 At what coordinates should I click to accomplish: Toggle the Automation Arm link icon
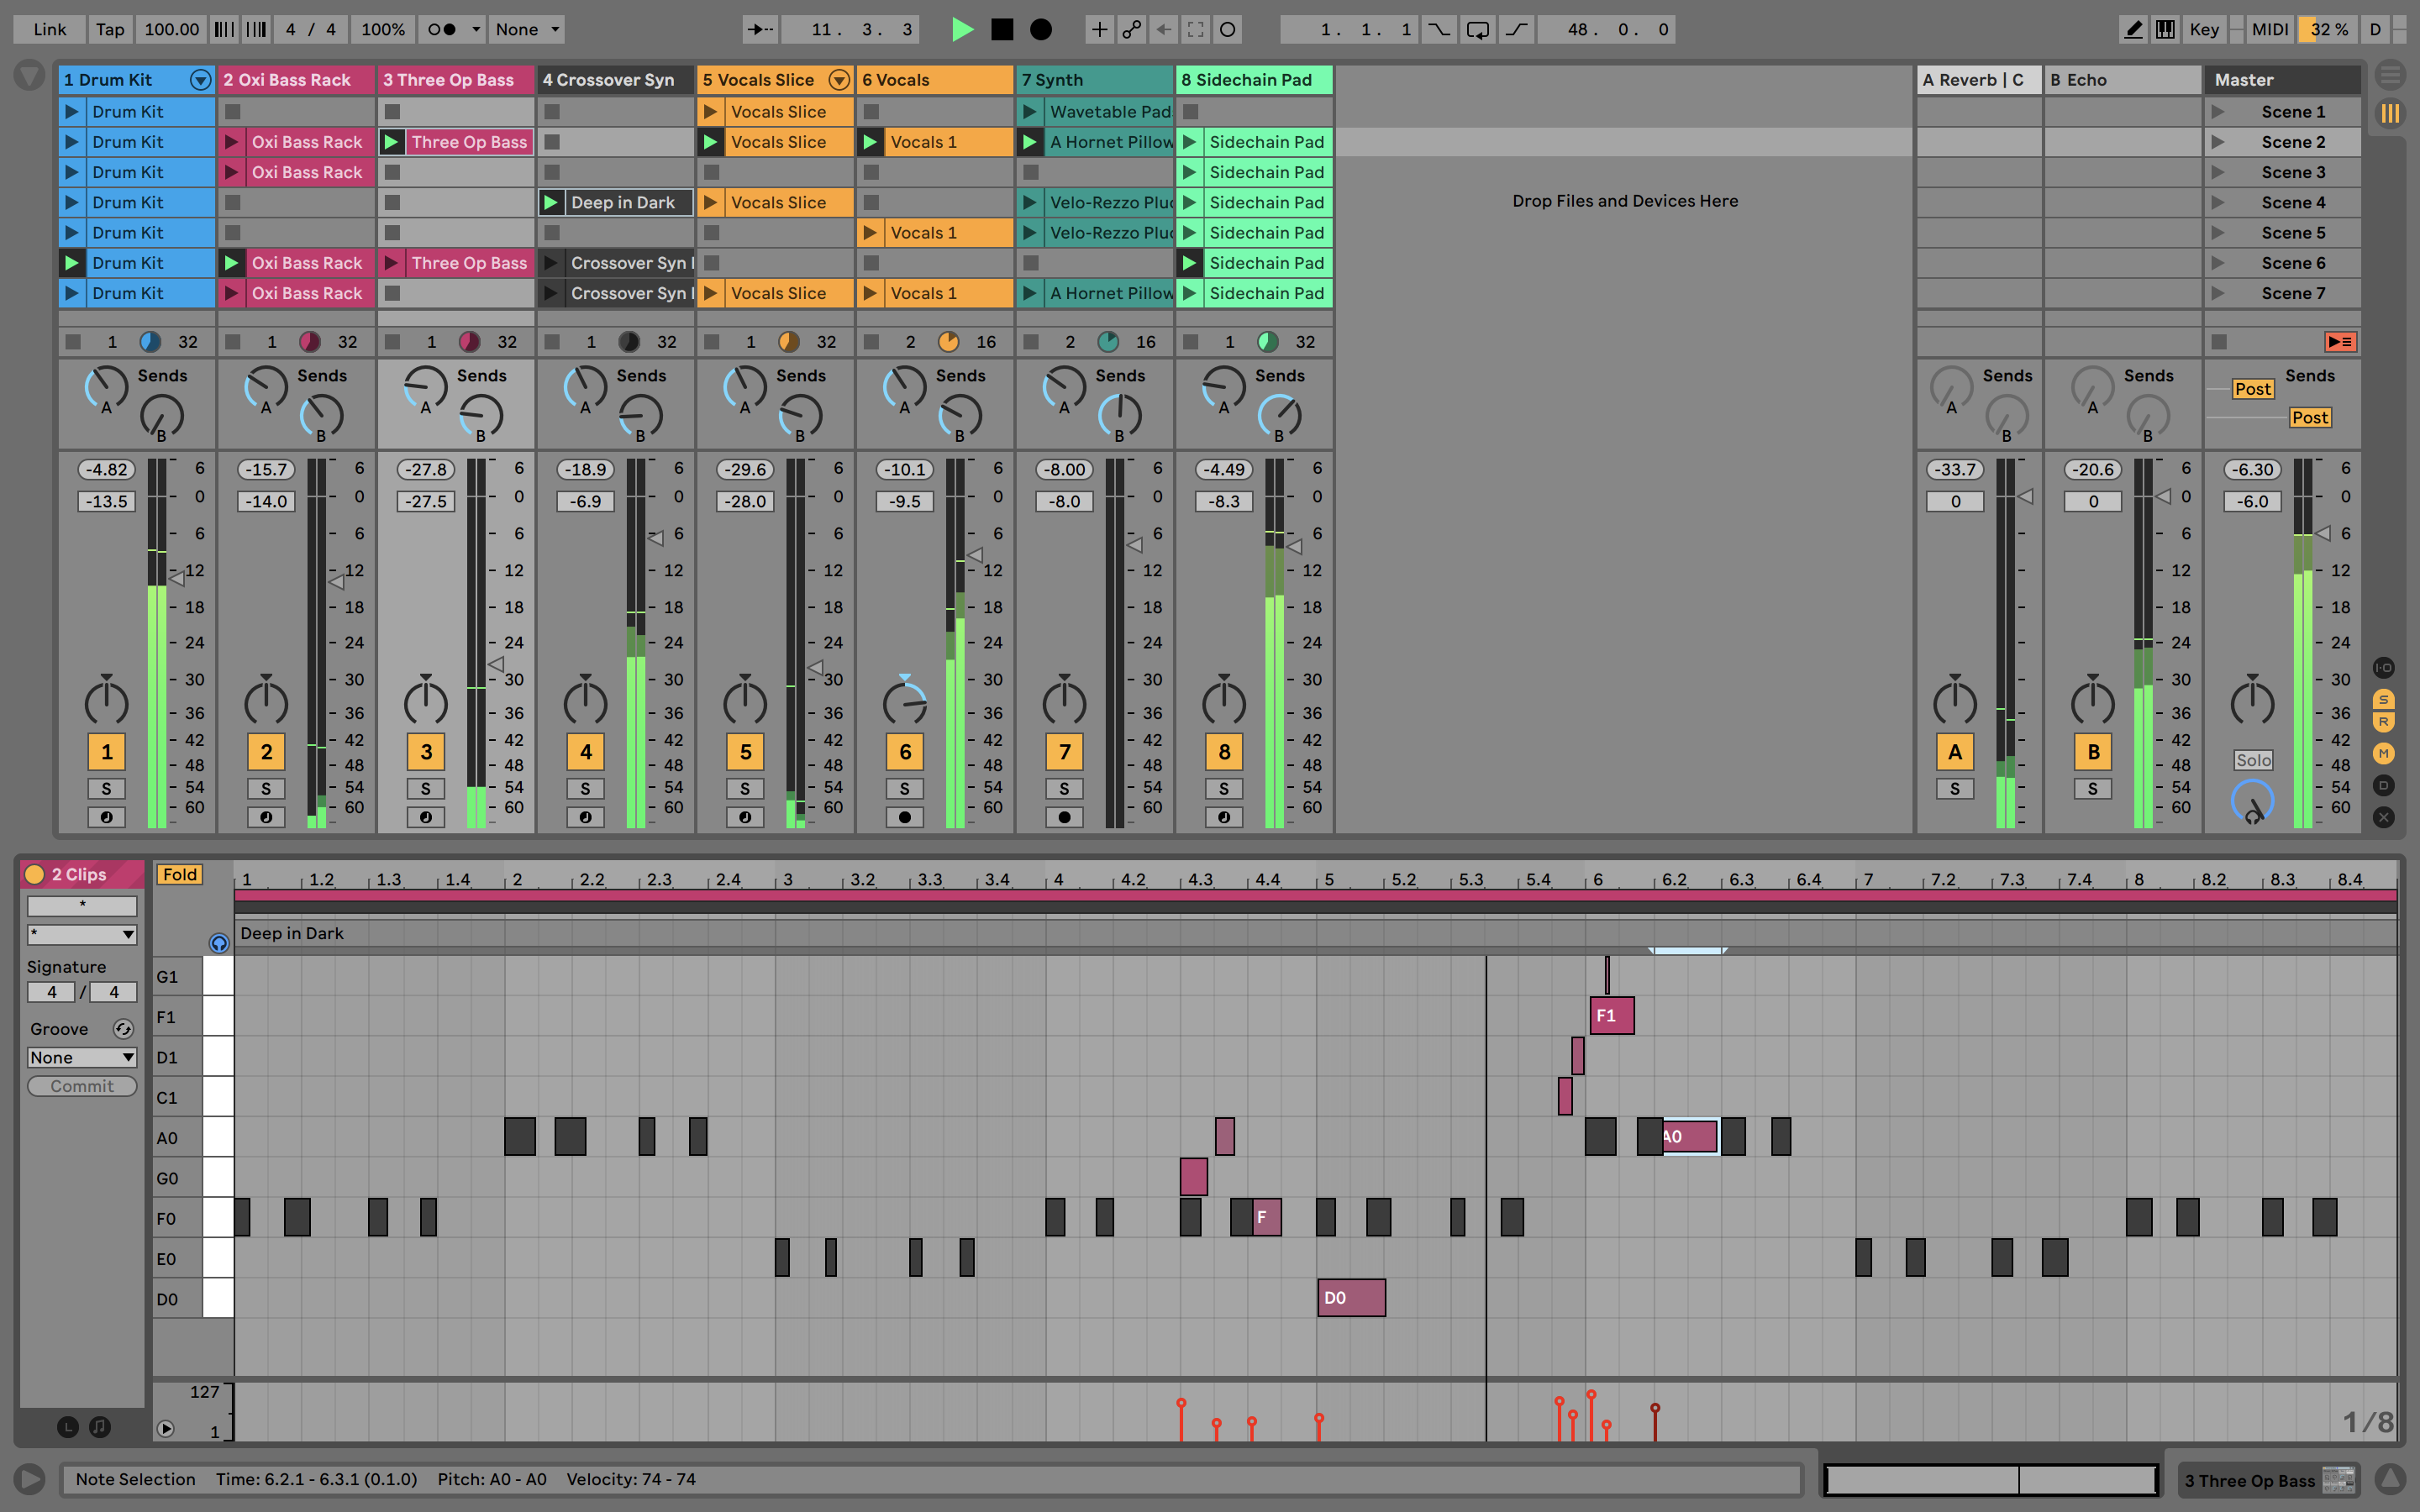[1131, 29]
